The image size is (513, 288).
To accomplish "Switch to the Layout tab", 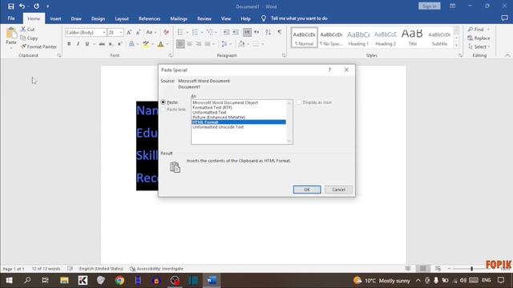I will (x=122, y=18).
